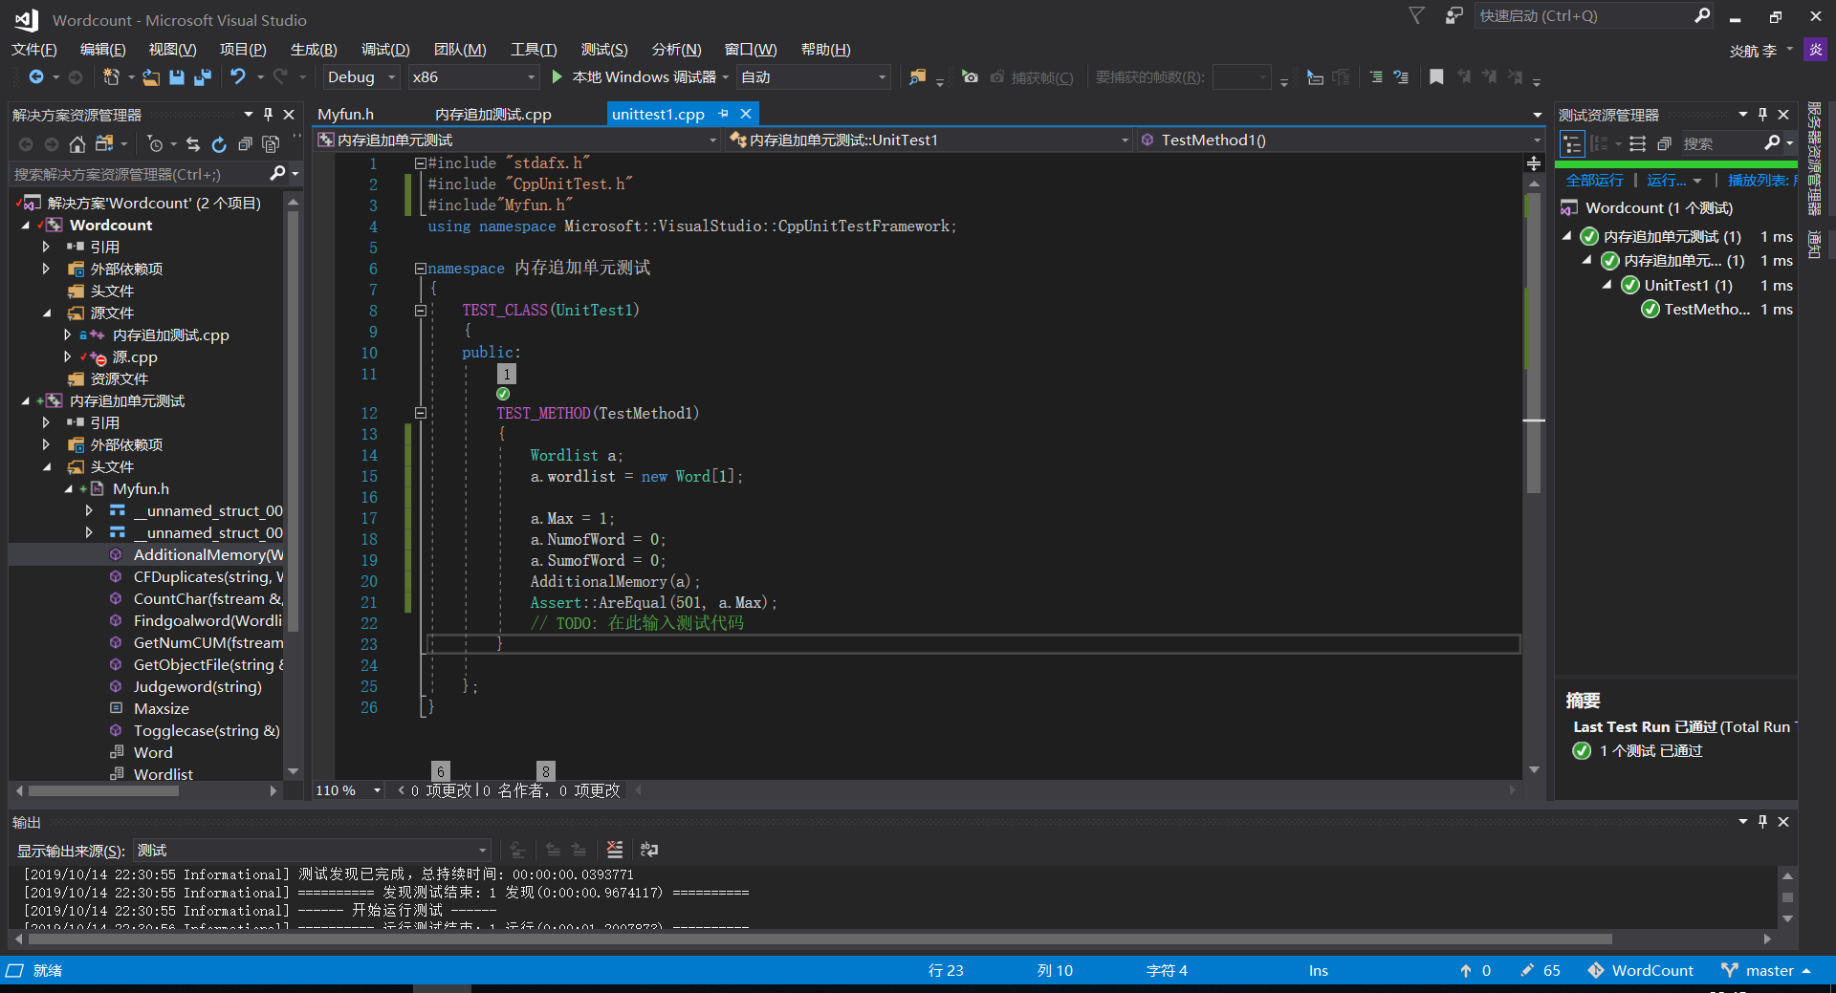
Task: Click the 播放列表 link in Test Explorer
Action: (1762, 181)
